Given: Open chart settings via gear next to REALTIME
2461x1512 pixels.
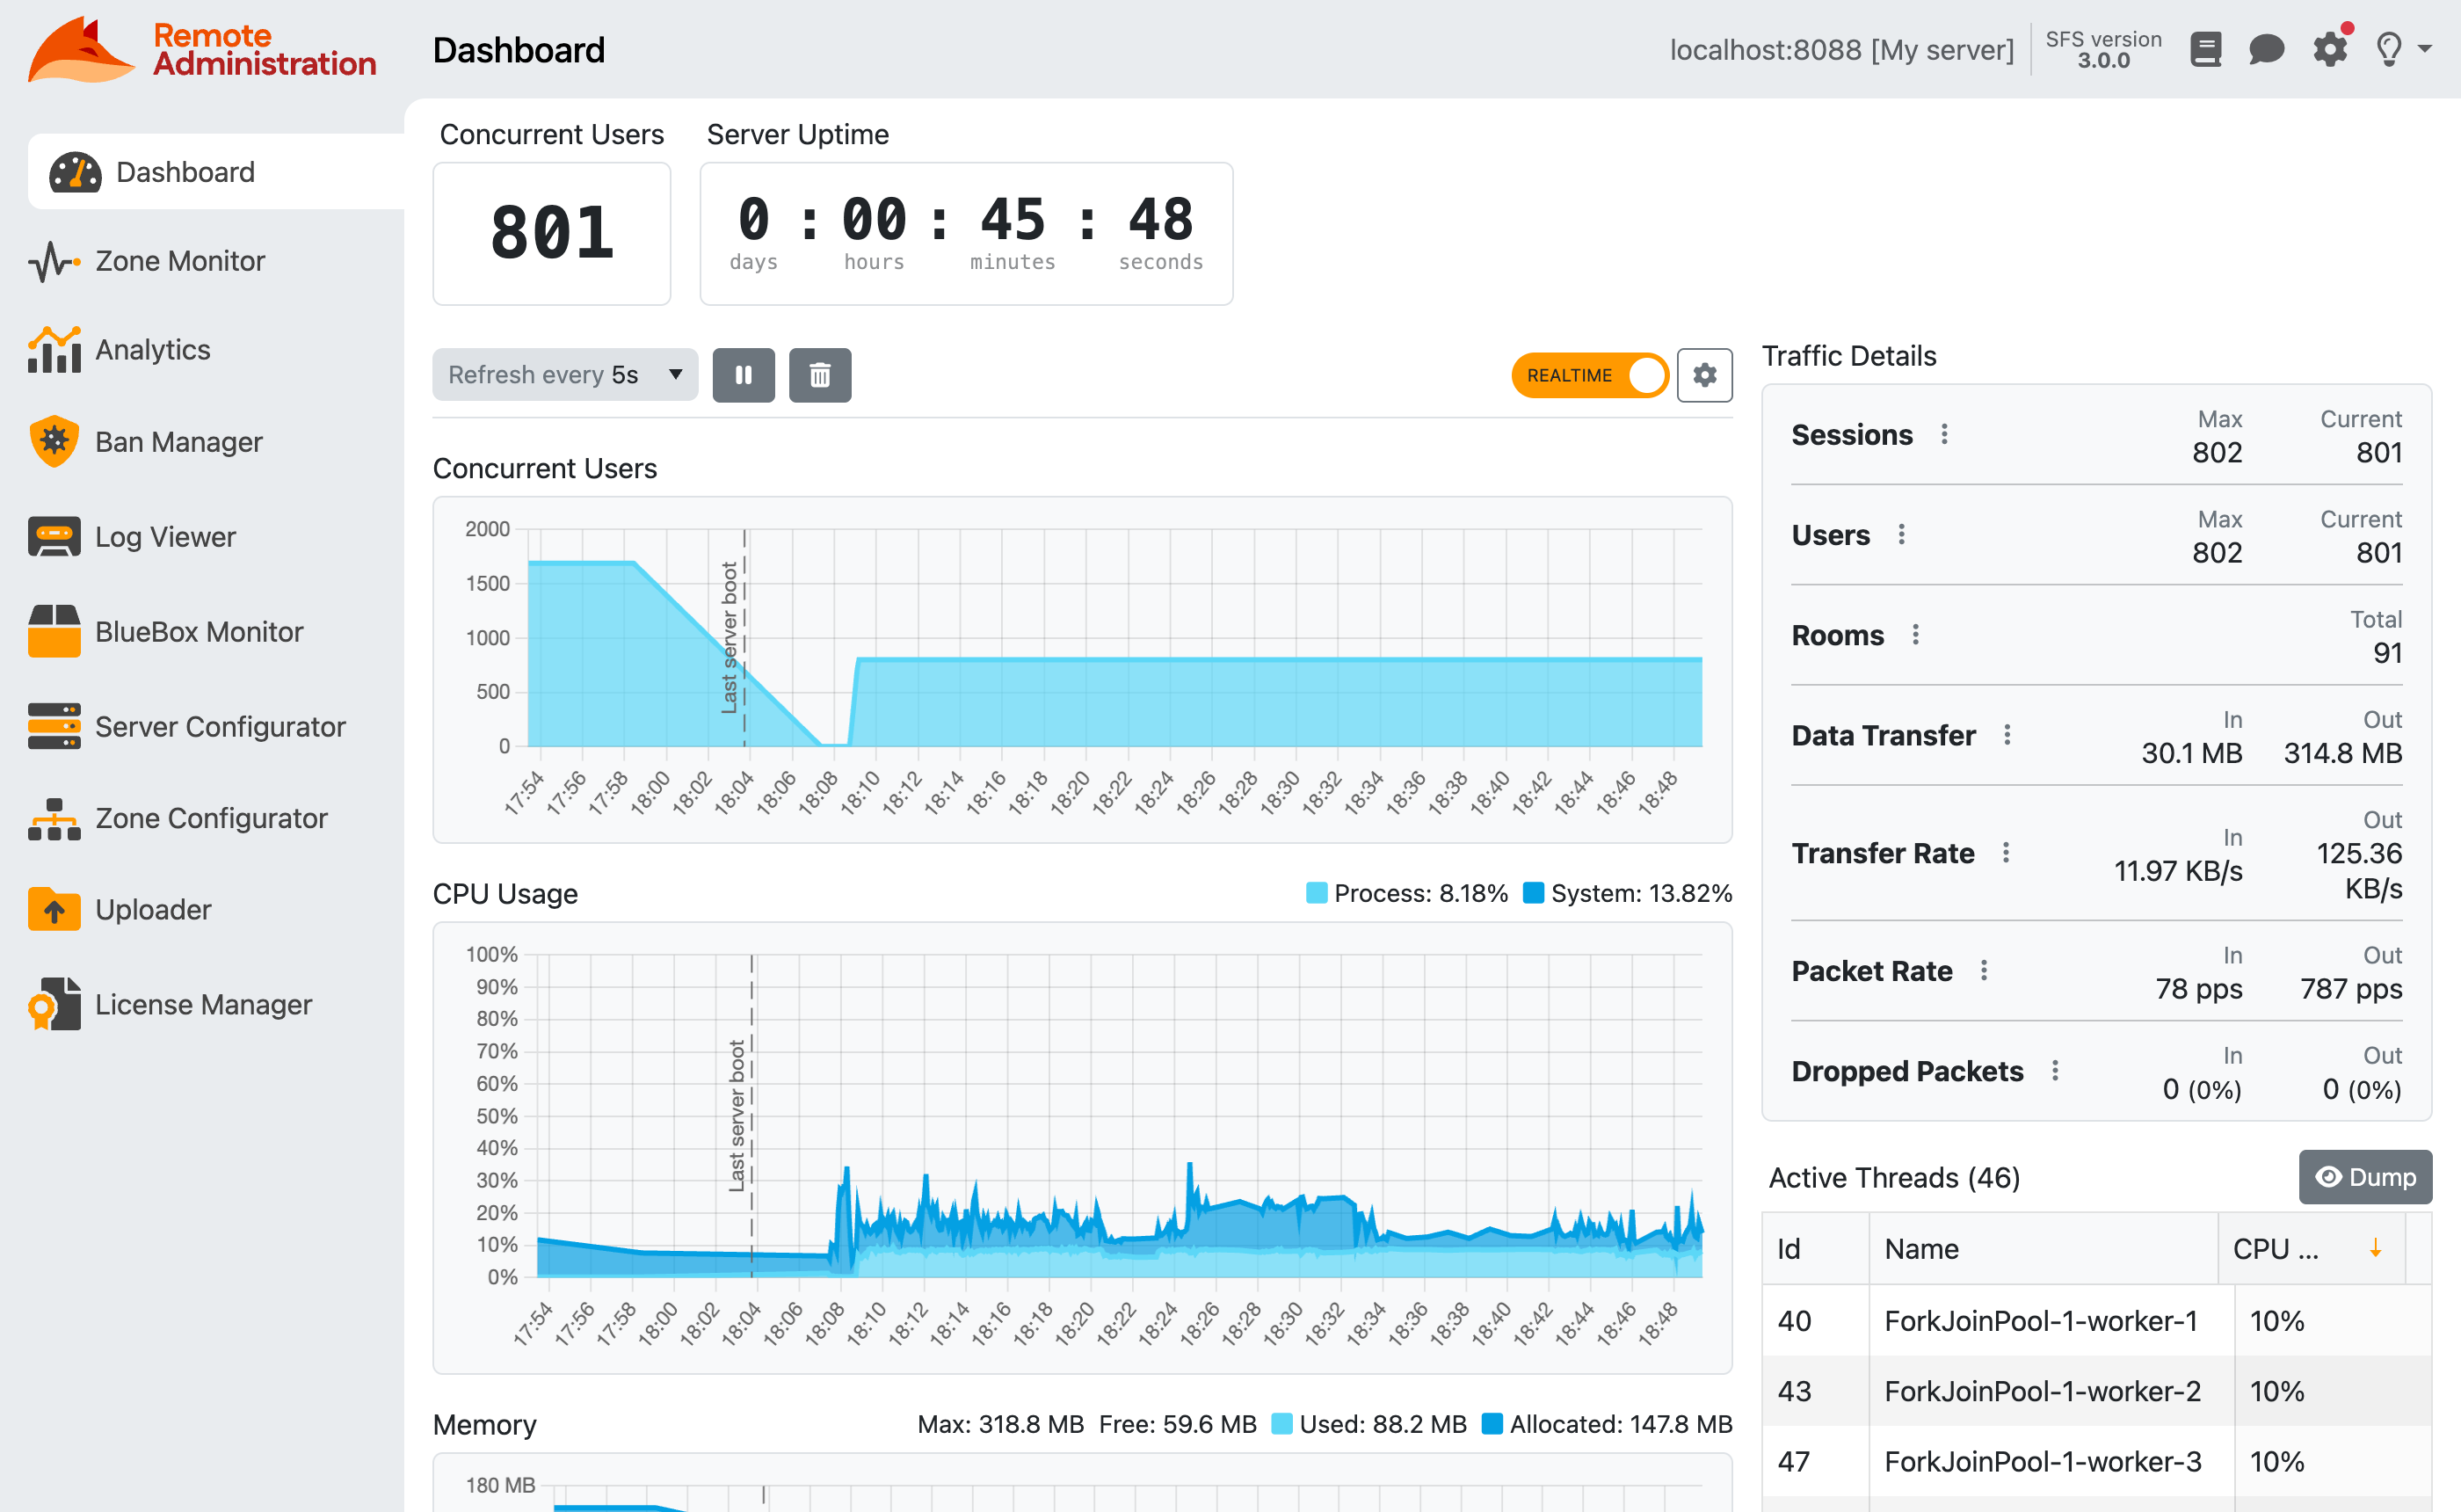Looking at the screenshot, I should 1704,375.
